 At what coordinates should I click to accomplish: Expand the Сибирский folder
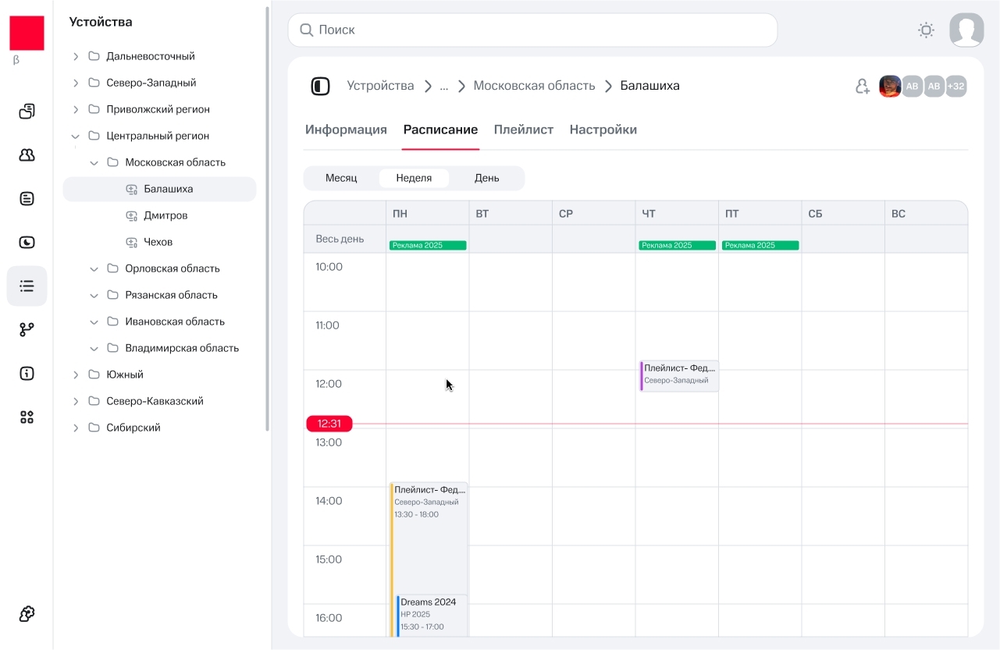pos(76,428)
